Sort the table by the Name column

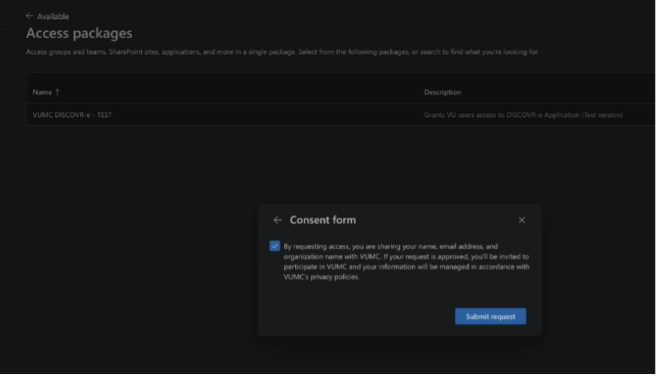pos(42,92)
